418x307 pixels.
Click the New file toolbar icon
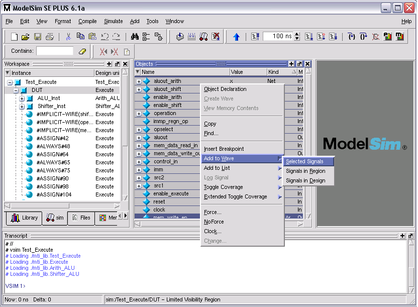(14, 37)
